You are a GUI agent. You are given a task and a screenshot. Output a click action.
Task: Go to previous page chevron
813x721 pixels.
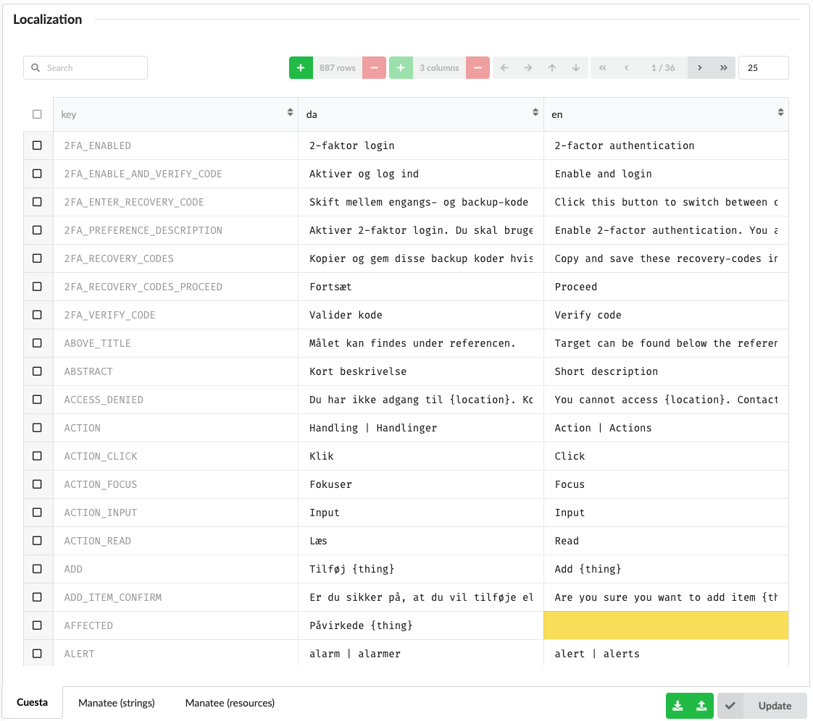pyautogui.click(x=626, y=68)
